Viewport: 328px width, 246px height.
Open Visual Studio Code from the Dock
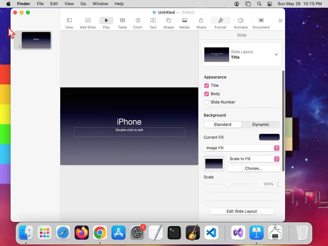[x=211, y=233]
